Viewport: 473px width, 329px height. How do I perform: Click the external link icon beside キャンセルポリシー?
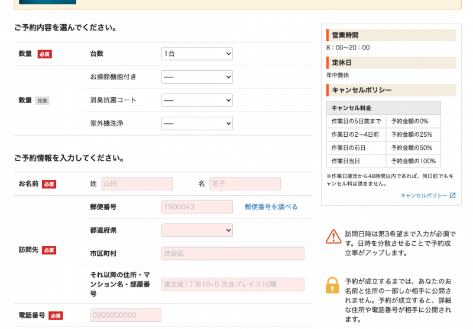pos(453,196)
